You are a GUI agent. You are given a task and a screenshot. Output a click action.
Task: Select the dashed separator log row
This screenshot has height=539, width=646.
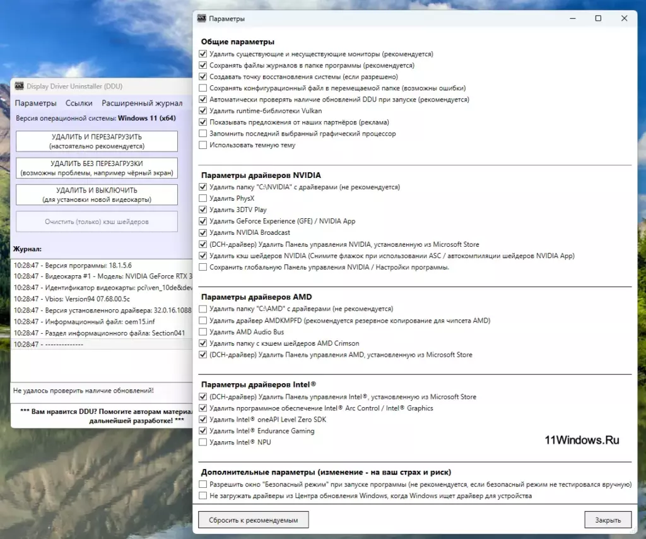(x=102, y=344)
